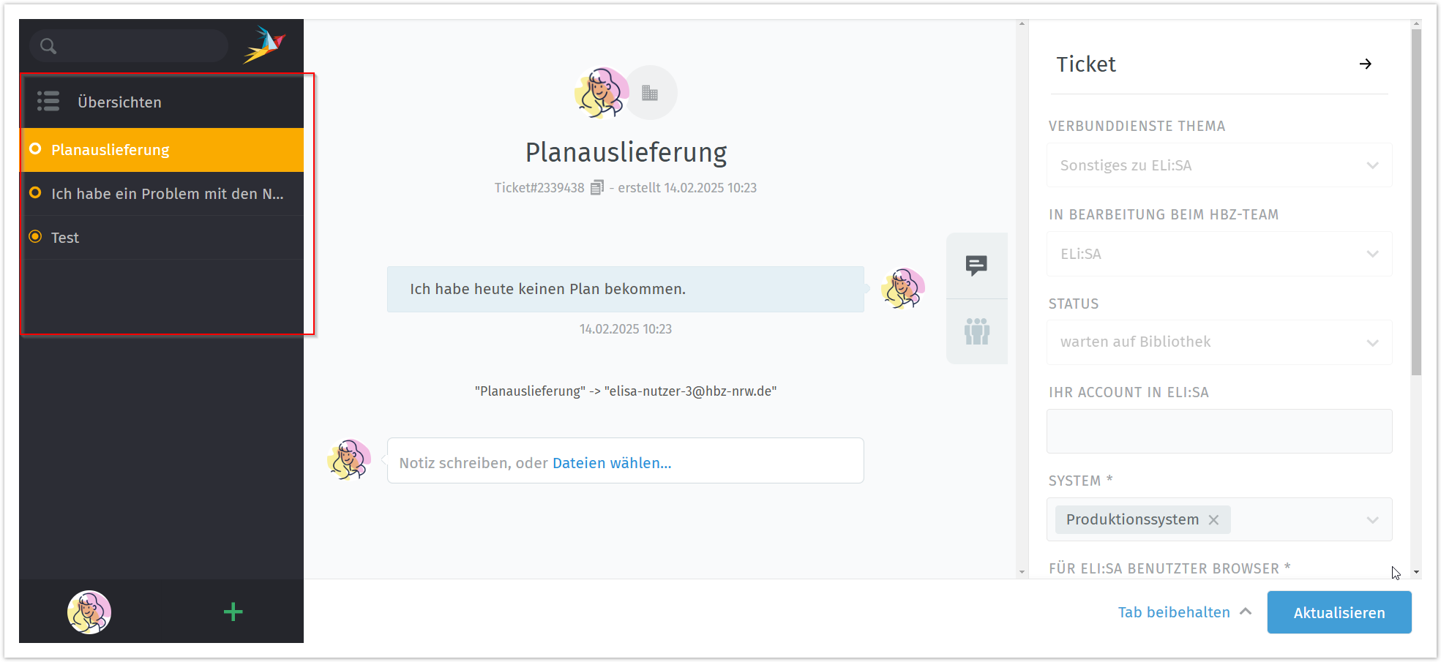Viewport: 1441px width, 662px height.
Task: Remove the Produktionssystem tag
Action: (1213, 520)
